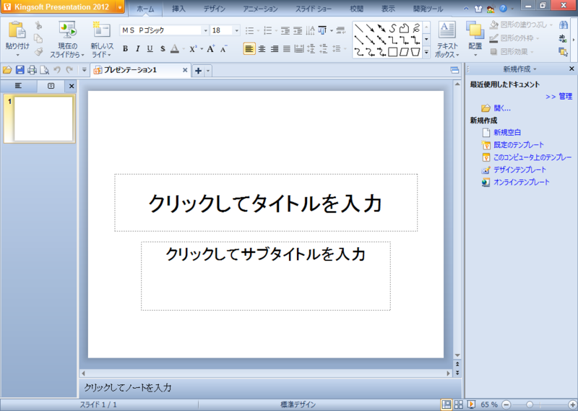The image size is (578, 411).
Task: Select the freeform scribble shape
Action: [x=416, y=28]
